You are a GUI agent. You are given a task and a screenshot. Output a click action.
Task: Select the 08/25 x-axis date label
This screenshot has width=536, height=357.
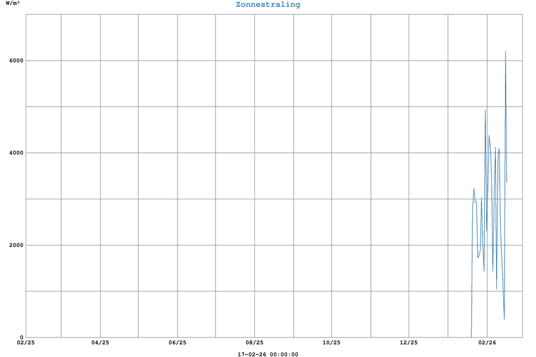click(254, 343)
